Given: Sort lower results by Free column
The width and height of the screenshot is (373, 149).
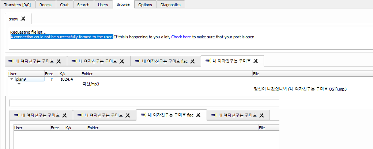Looking at the screenshot, I should (57, 128).
